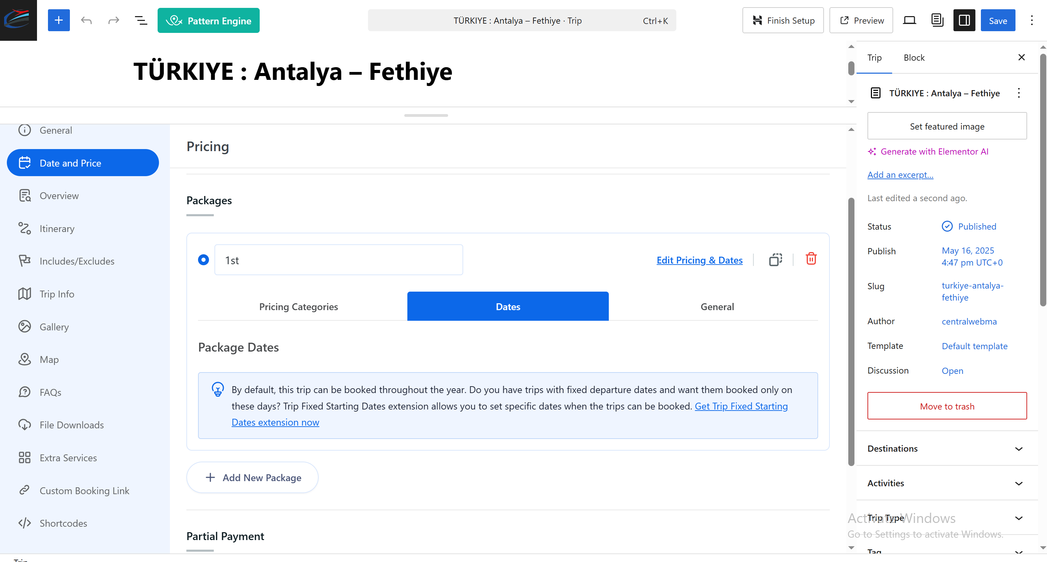Expand the Trip Type panel
This screenshot has width=1047, height=562.
click(x=947, y=518)
